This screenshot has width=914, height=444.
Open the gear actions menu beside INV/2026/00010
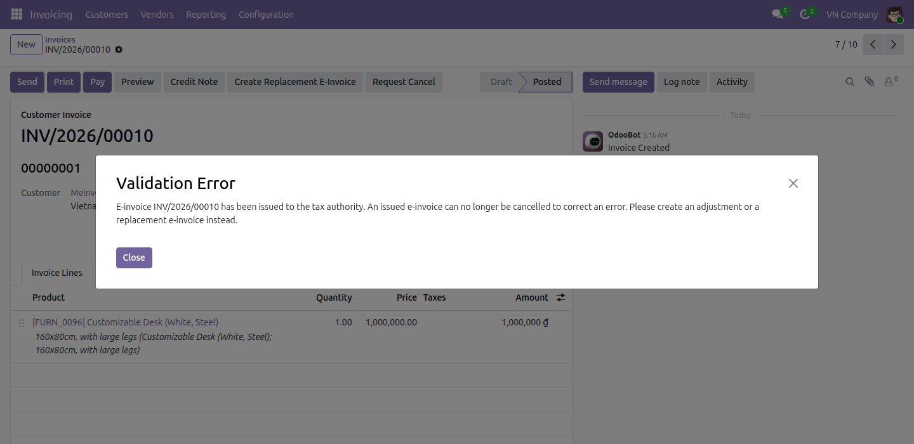click(119, 49)
